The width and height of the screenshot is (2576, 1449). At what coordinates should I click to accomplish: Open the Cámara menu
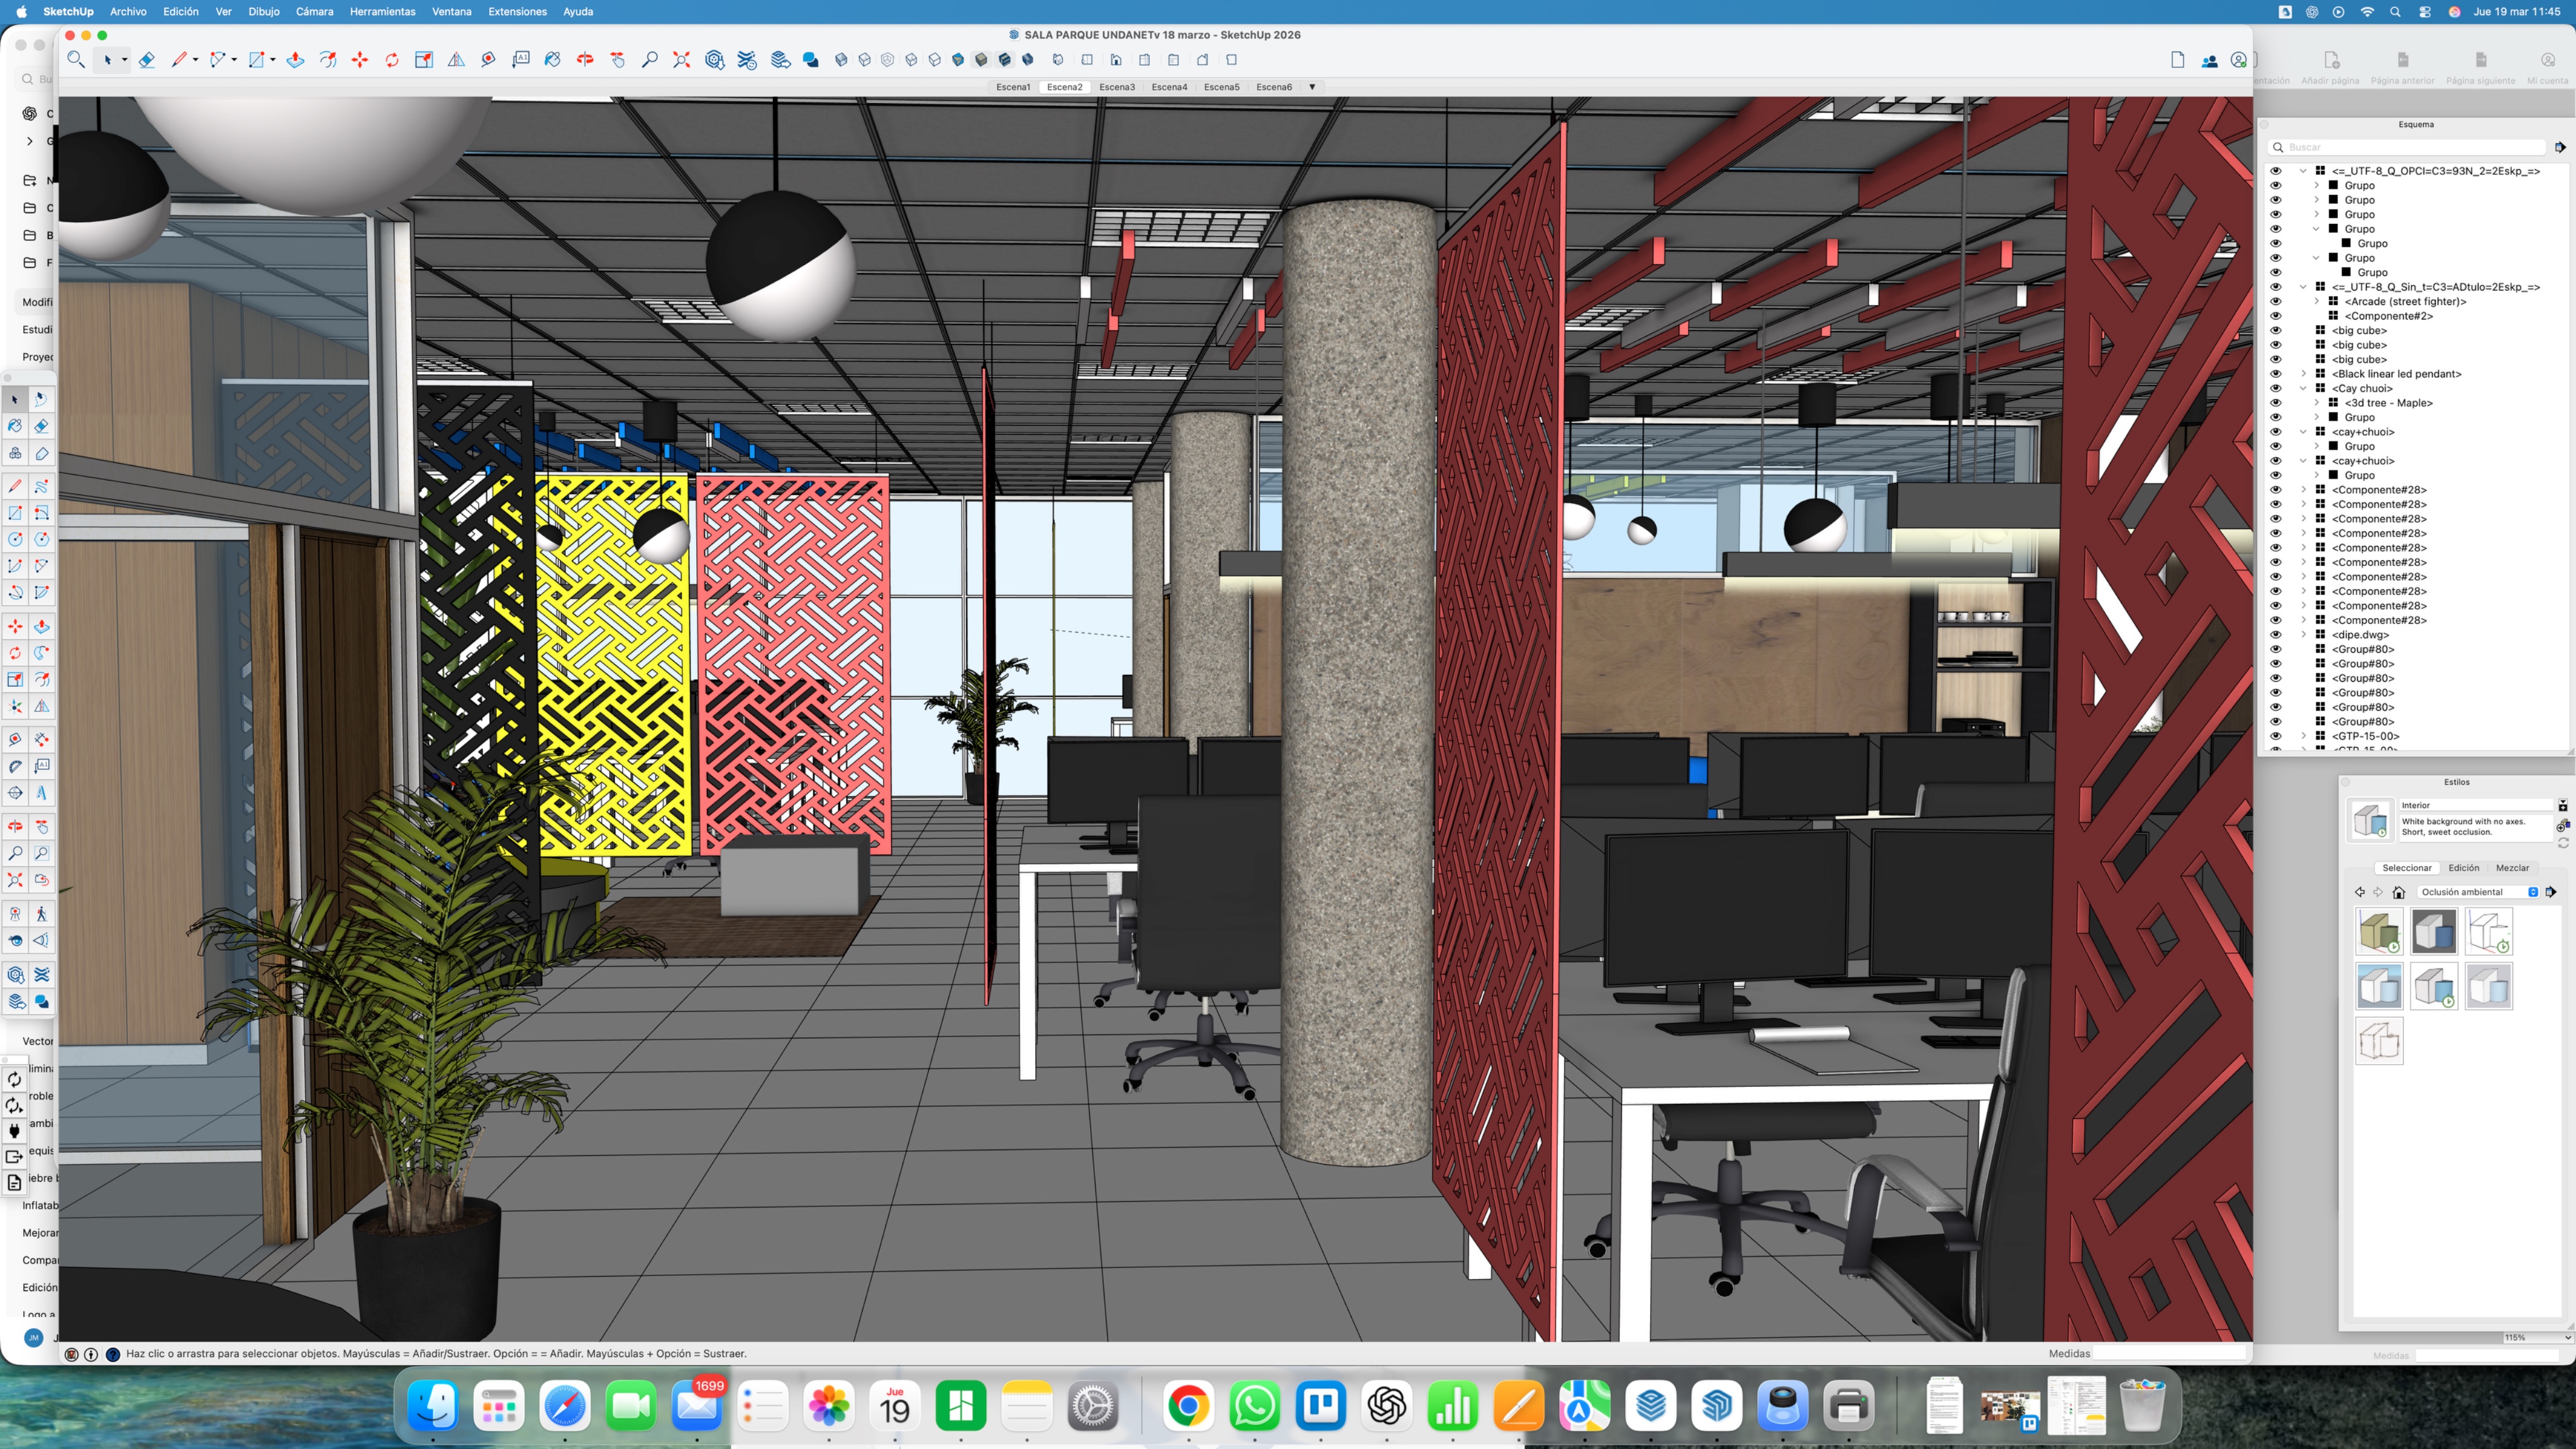click(314, 12)
